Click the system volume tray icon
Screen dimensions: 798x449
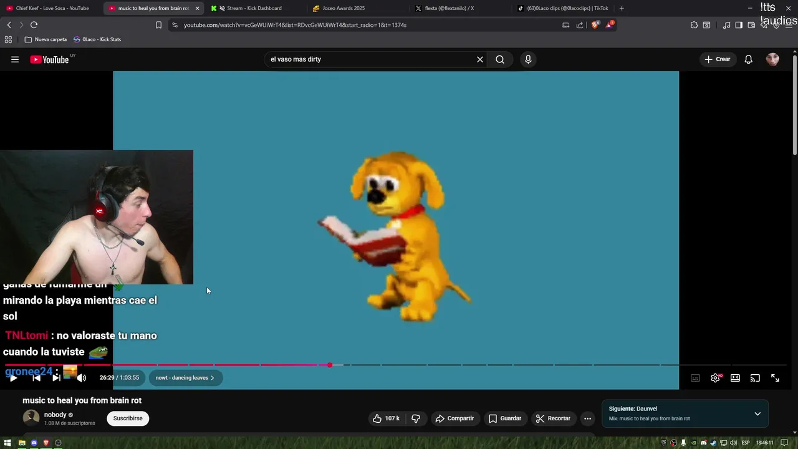[733, 443]
